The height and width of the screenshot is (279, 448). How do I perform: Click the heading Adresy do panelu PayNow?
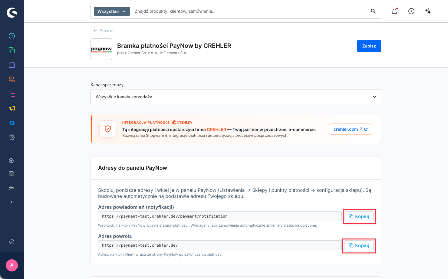pyautogui.click(x=133, y=168)
